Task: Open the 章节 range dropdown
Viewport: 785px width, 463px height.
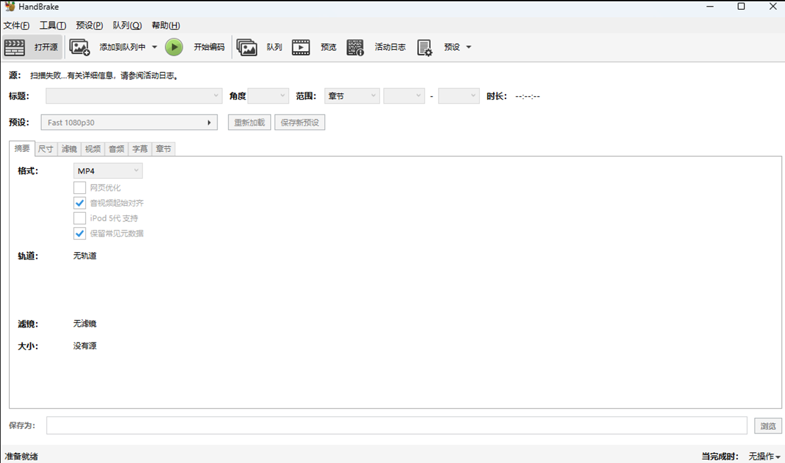Action: click(352, 96)
